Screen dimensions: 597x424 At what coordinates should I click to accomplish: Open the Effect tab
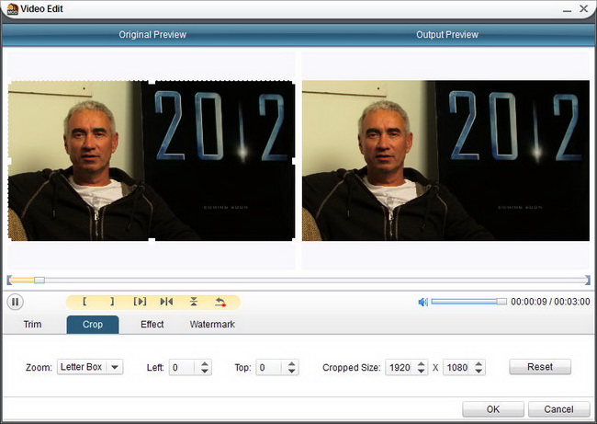152,325
